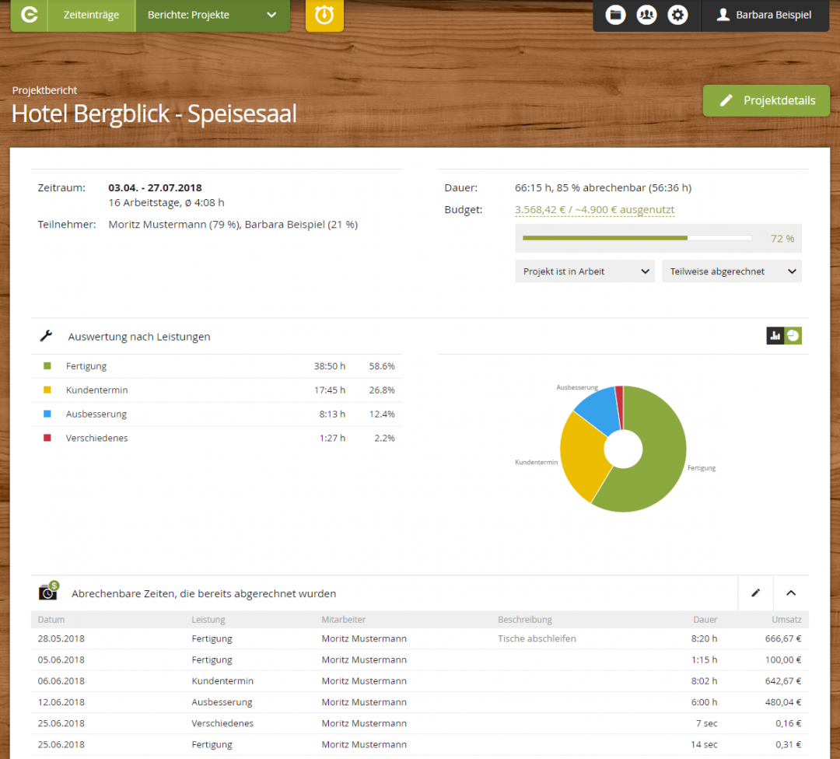
Task: Click the billed times camera icon
Action: [x=46, y=592]
